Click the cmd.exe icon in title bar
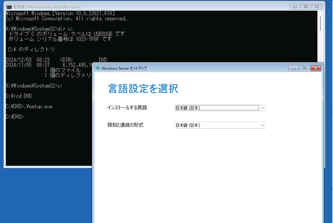This screenshot has height=223, width=333. point(9,7)
